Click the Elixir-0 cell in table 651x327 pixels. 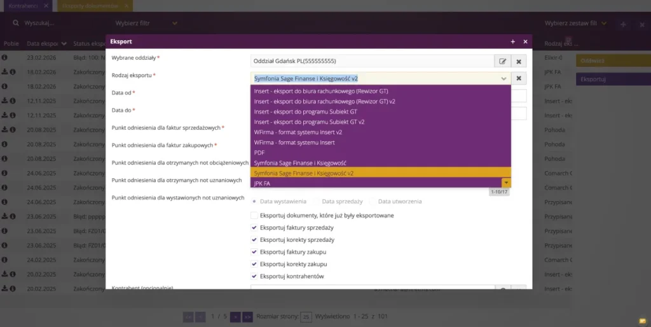pyautogui.click(x=554, y=57)
